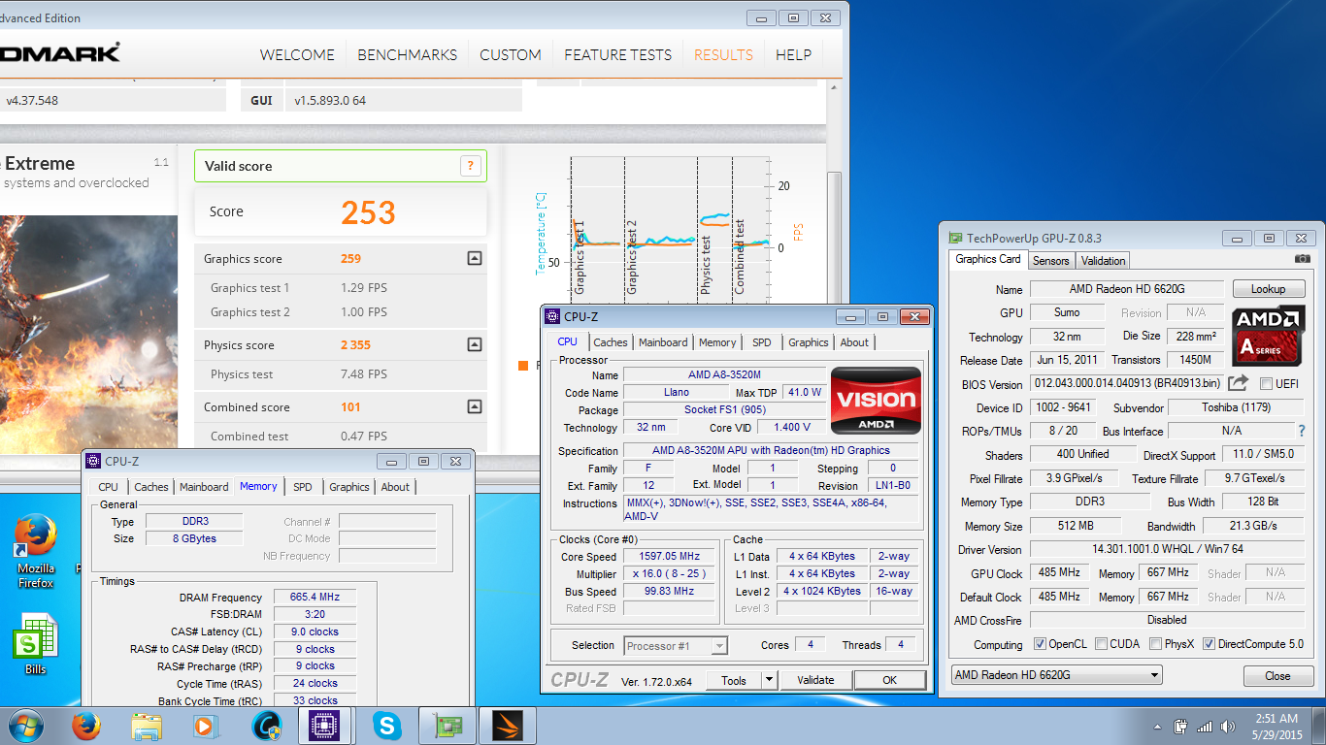Click the Bus Interface question mark icon

1302,431
